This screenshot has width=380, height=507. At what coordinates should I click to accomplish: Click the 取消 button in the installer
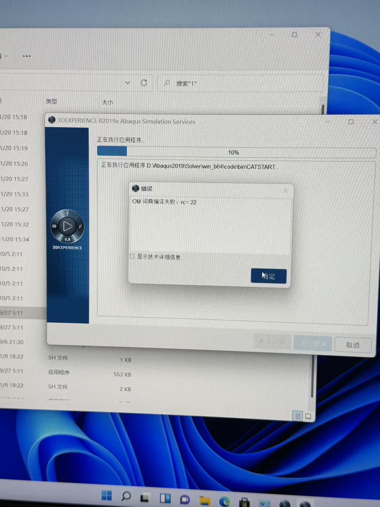(353, 345)
